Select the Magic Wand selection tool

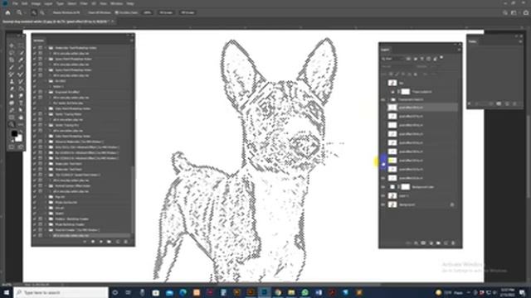[21, 53]
